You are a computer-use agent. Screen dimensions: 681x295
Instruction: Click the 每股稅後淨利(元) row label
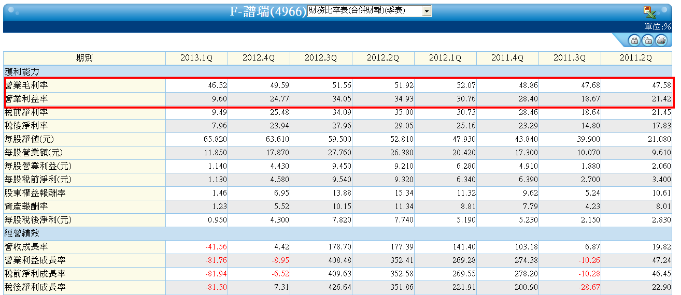click(x=37, y=219)
